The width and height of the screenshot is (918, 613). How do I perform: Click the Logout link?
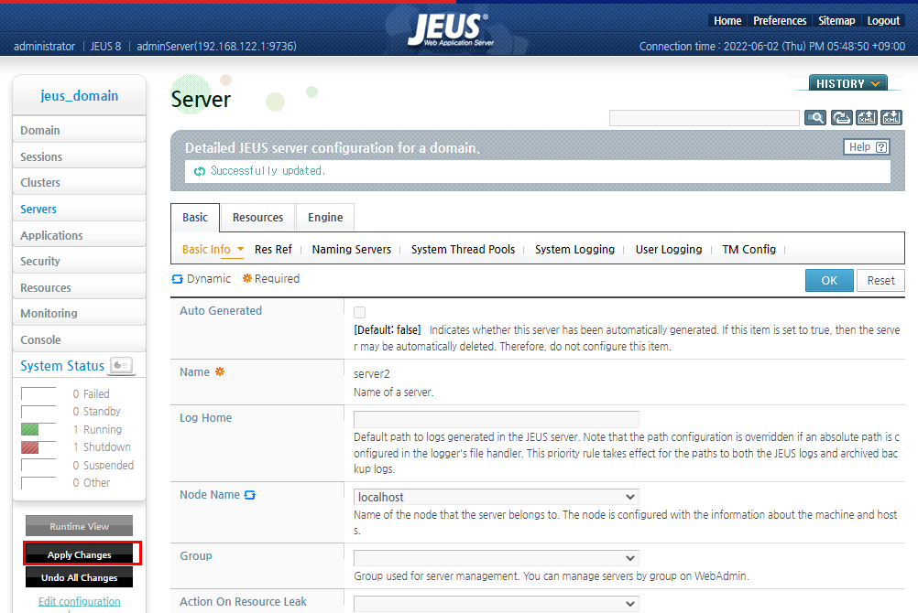pyautogui.click(x=883, y=20)
